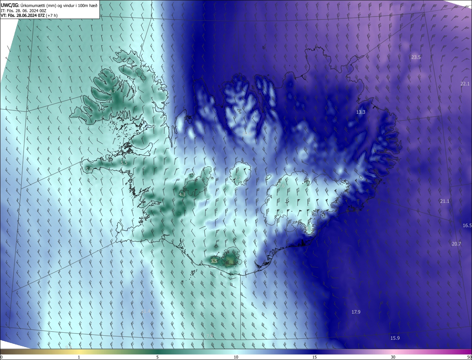Screen dimensions: 472x360
Task: Click the 16.5 value label
Action: point(467,225)
